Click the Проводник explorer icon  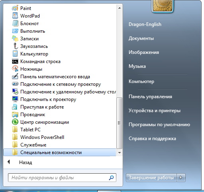pos(15,115)
